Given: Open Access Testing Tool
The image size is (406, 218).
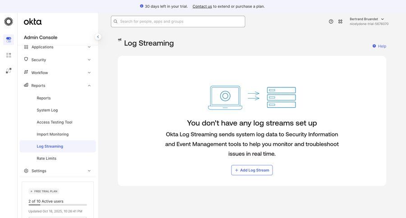Looking at the screenshot, I should 55,122.
